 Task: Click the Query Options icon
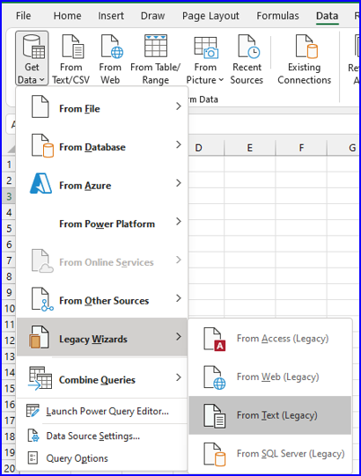[x=33, y=458]
